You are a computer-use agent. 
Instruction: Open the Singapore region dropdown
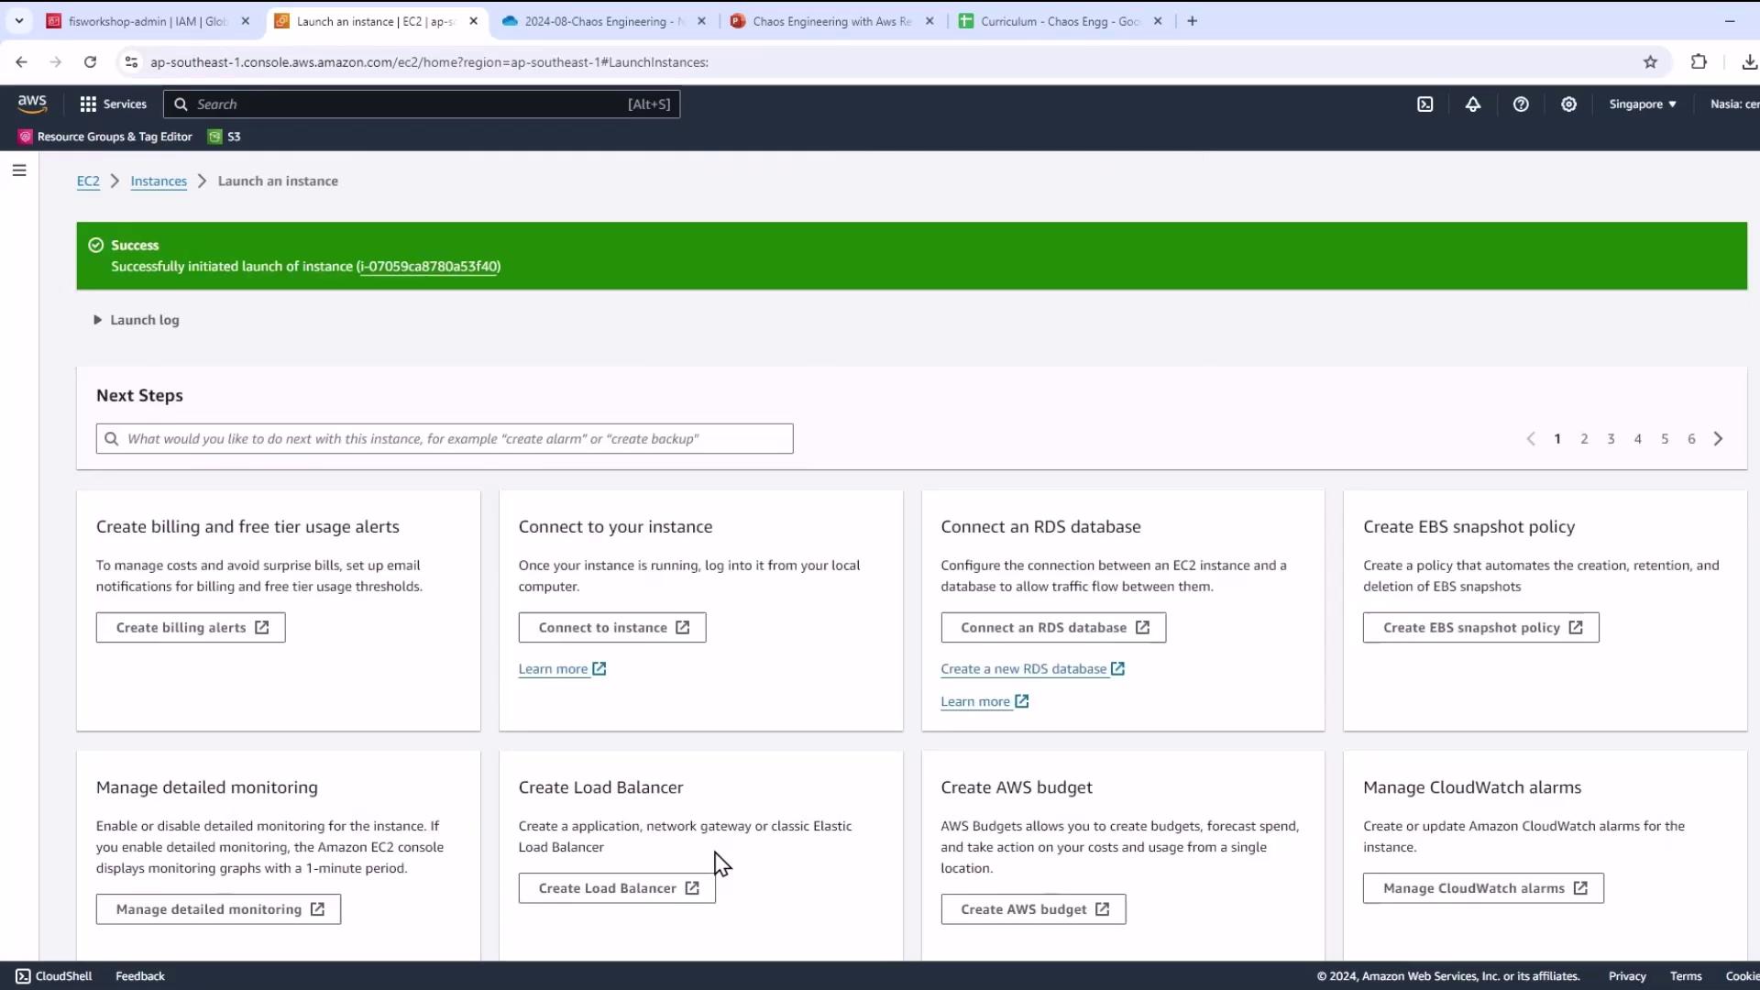[1642, 104]
